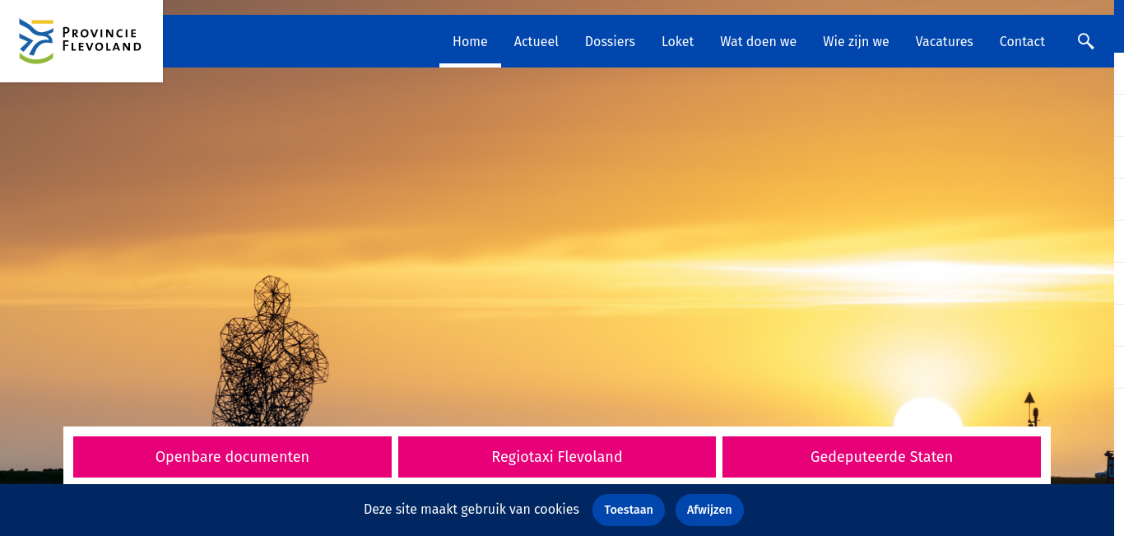Click the Openbare documenten button

coord(232,457)
